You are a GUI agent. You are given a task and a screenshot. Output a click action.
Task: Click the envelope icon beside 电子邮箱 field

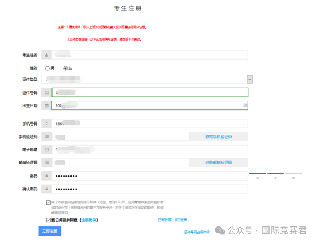(x=47, y=150)
